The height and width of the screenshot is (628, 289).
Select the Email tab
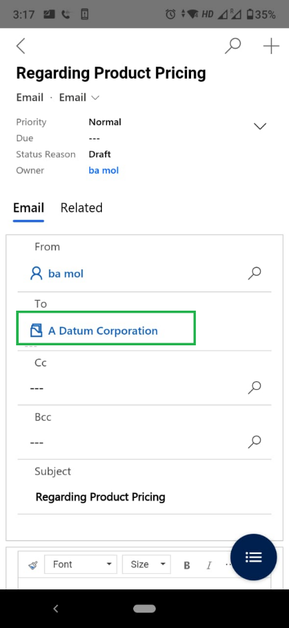coord(29,208)
